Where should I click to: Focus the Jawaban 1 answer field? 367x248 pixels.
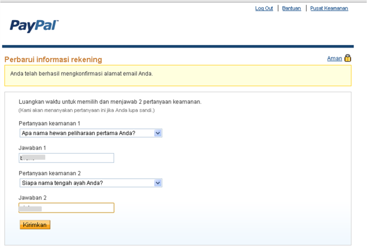tap(66, 158)
